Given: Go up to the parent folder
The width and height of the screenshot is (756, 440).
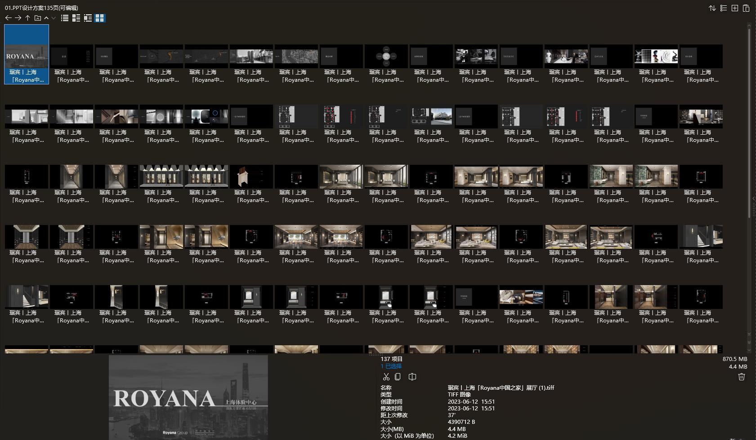Looking at the screenshot, I should pyautogui.click(x=27, y=18).
